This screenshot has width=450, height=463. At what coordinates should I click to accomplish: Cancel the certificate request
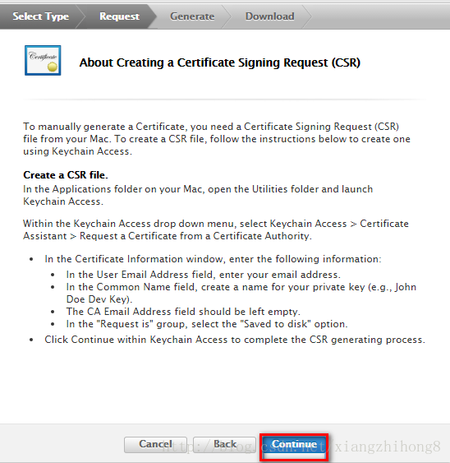tap(155, 445)
